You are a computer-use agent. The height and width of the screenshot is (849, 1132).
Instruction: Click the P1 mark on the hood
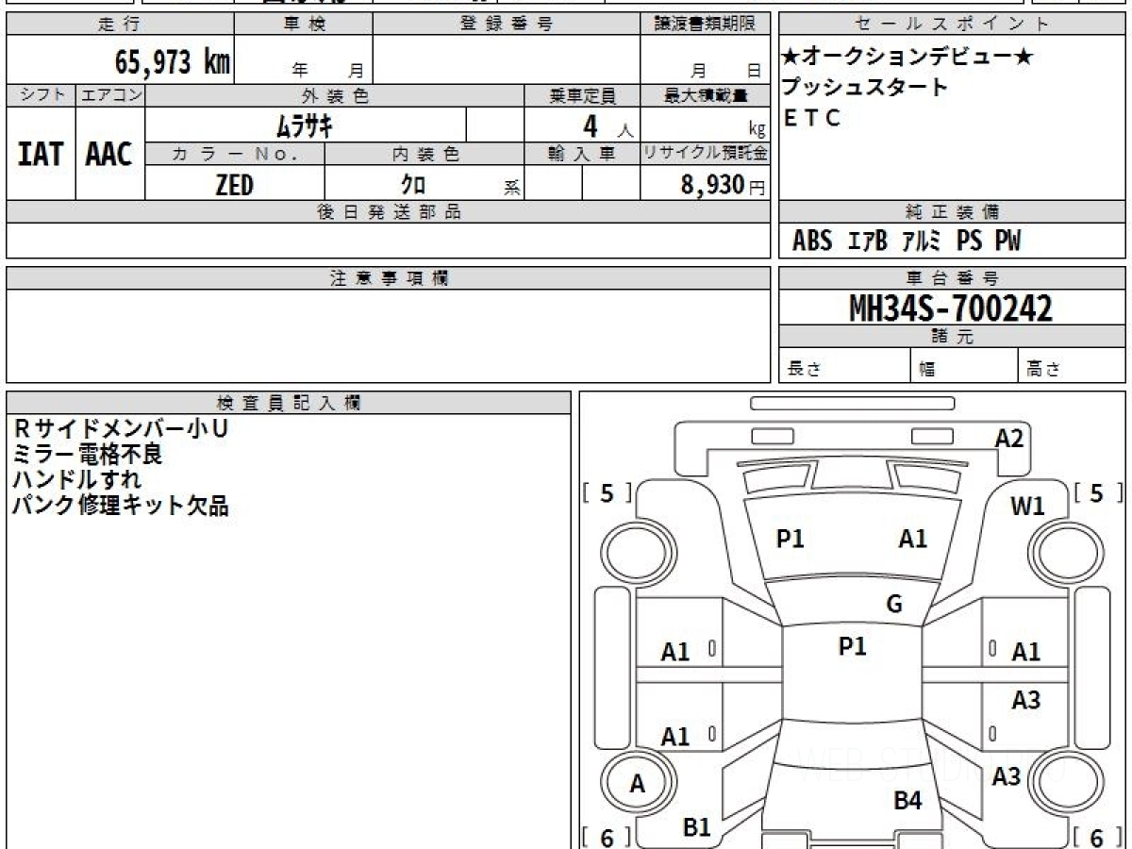790,539
